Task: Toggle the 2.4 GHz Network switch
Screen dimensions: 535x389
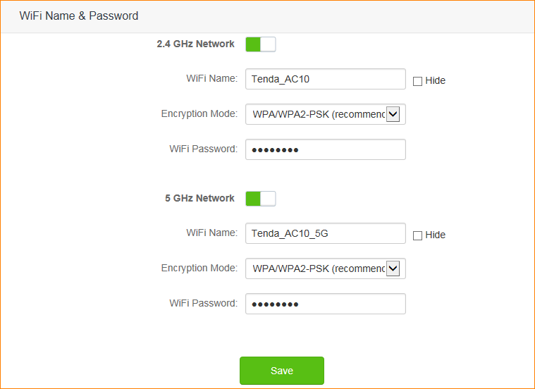Action: pyautogui.click(x=260, y=44)
